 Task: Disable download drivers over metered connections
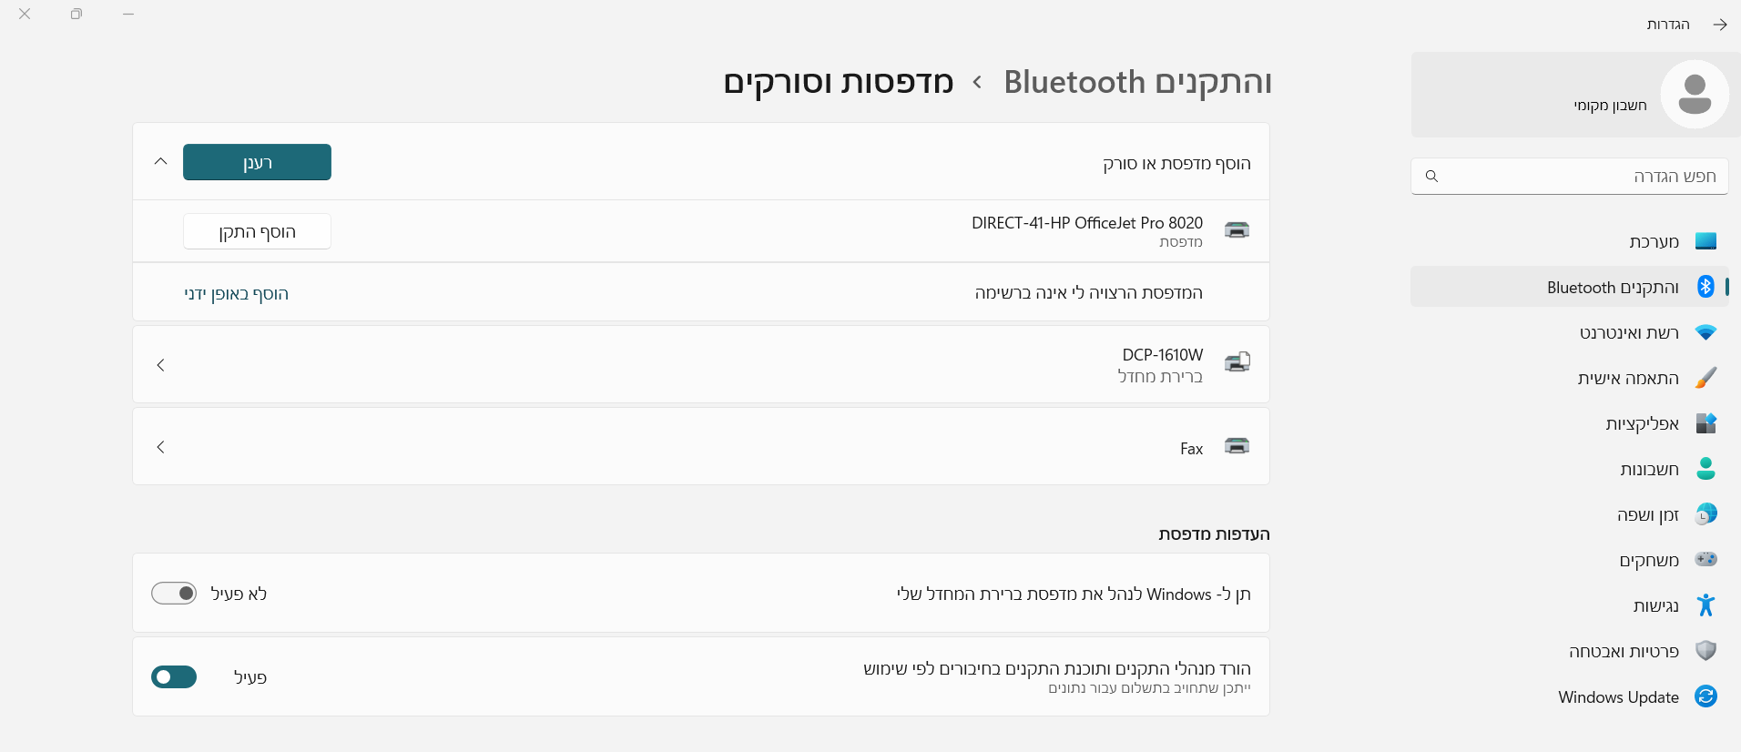174,677
